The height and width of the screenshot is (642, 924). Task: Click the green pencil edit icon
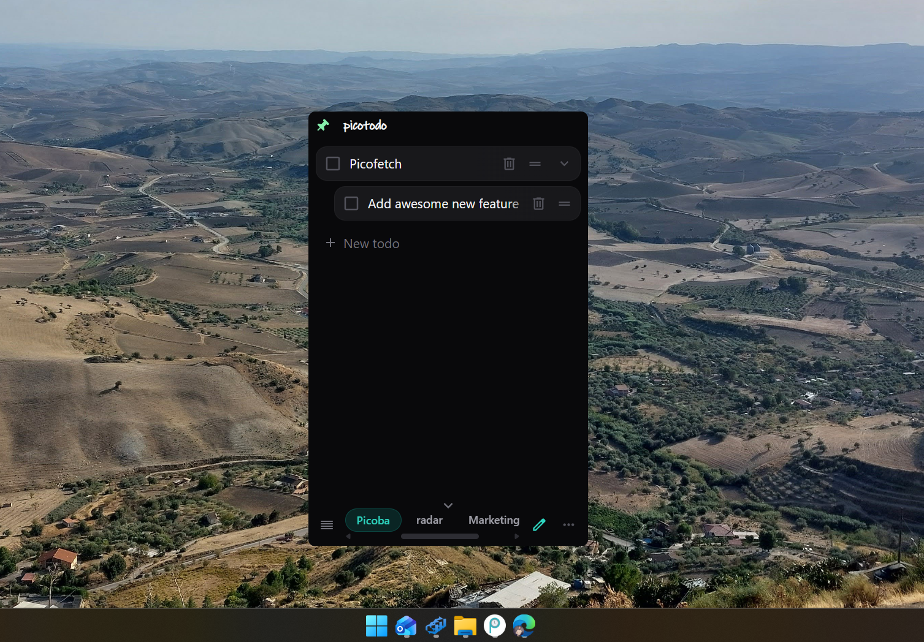point(539,525)
